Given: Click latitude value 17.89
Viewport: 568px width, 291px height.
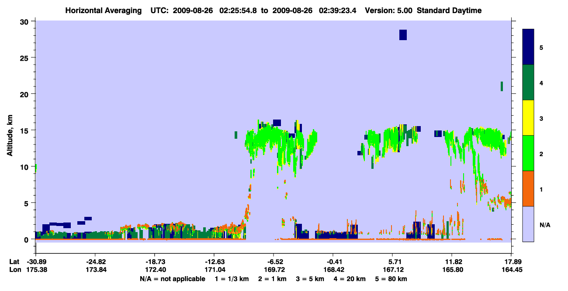Looking at the screenshot, I should click(511, 262).
